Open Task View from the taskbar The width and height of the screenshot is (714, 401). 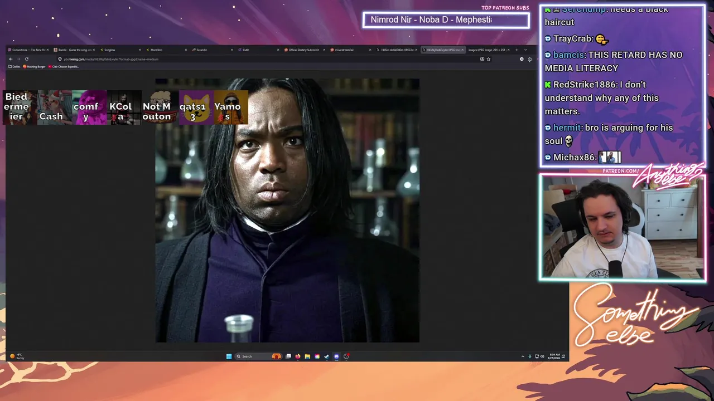pos(288,356)
